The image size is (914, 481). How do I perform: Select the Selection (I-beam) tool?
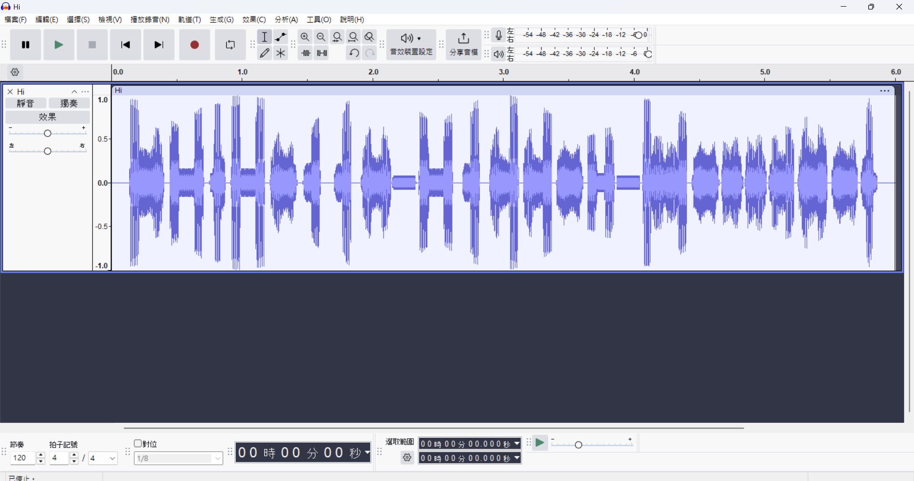(x=265, y=37)
